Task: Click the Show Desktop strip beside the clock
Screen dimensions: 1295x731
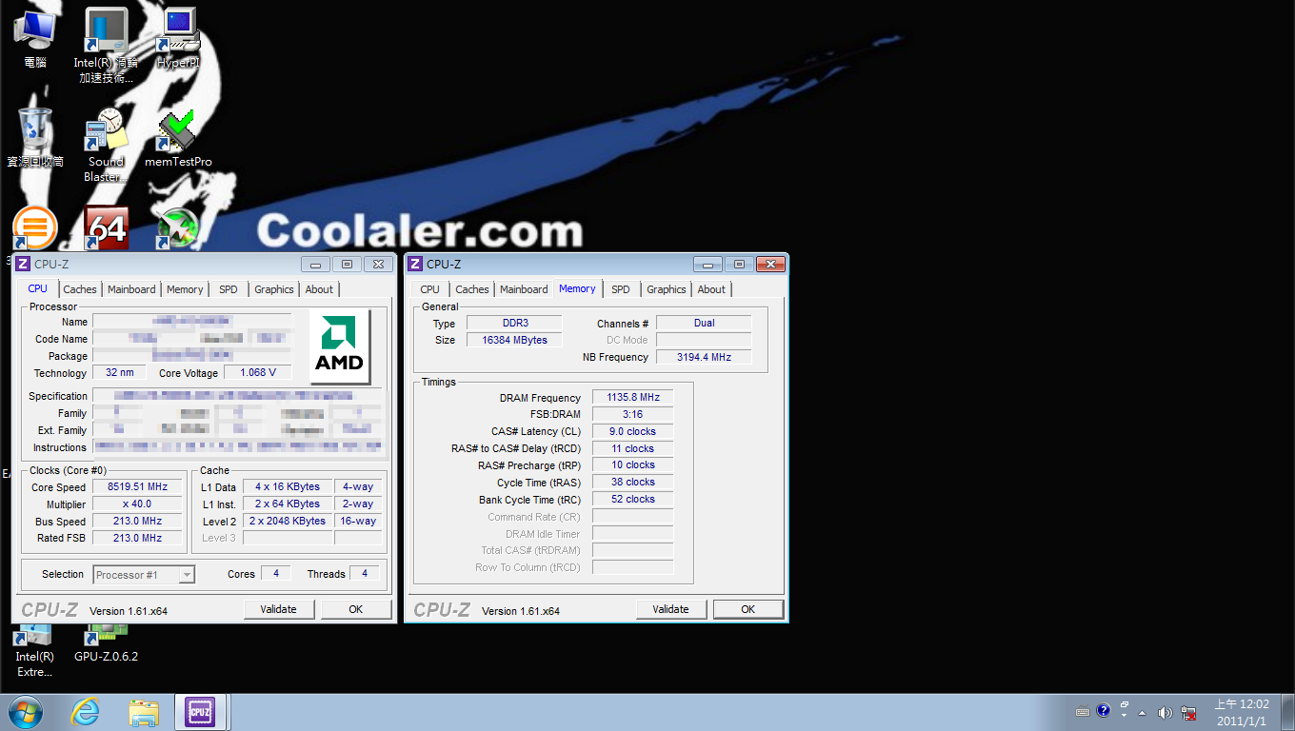Action: pyautogui.click(x=1287, y=712)
